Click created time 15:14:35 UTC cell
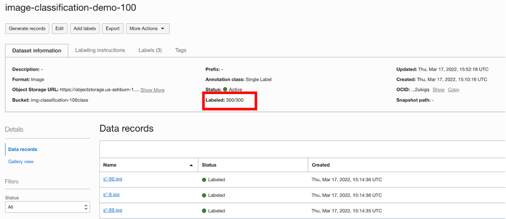Image resolution: width=506 pixels, height=219 pixels. pos(347,211)
